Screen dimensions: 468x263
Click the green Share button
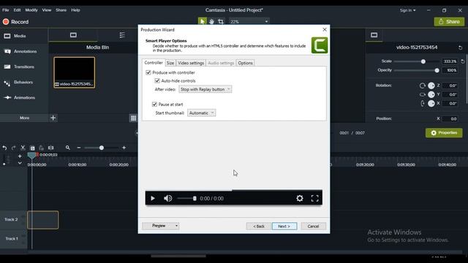[449, 21]
